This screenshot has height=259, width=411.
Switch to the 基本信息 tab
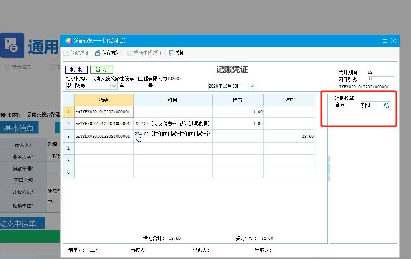click(19, 128)
